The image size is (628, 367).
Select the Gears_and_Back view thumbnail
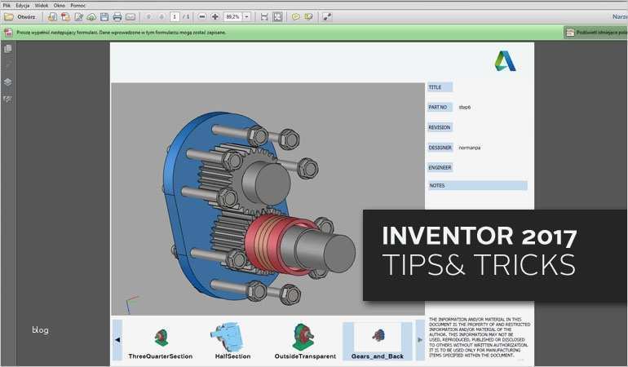378,342
